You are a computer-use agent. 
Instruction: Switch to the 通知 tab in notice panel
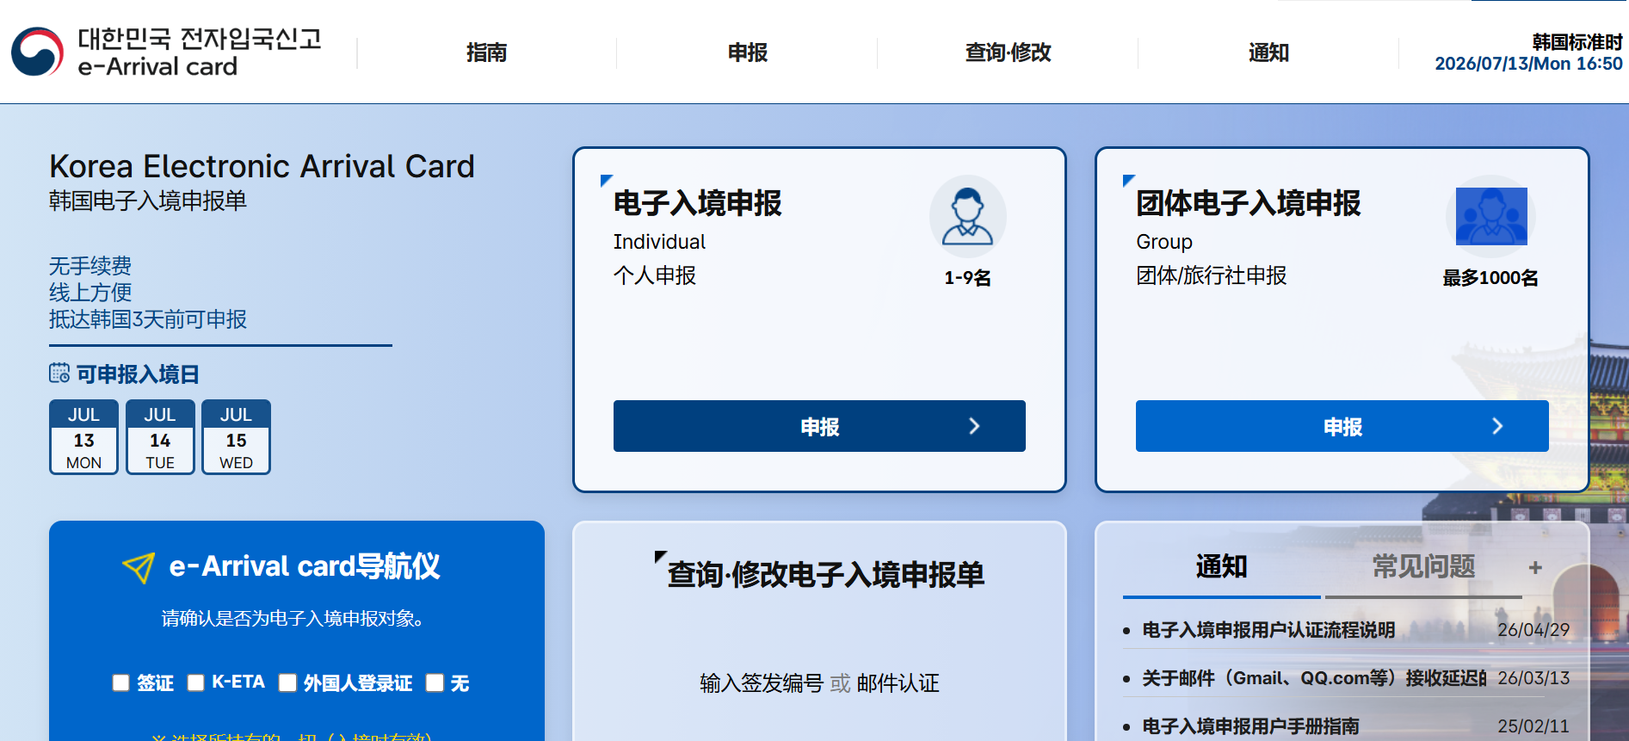[1221, 567]
